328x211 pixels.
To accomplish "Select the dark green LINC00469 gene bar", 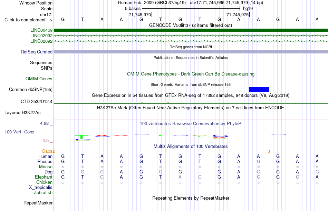I will click(191, 30).
